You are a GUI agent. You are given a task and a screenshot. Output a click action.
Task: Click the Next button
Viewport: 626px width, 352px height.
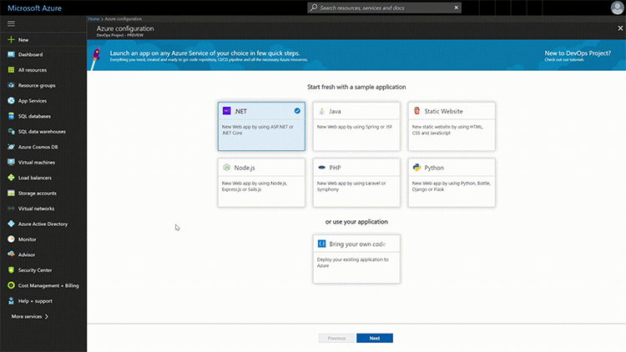coord(375,338)
